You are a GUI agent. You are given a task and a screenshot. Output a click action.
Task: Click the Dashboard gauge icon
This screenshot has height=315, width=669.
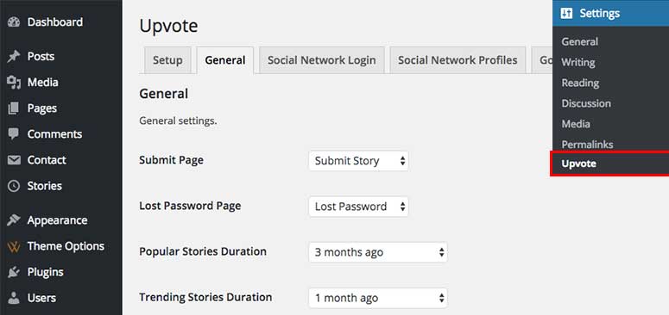[x=14, y=22]
